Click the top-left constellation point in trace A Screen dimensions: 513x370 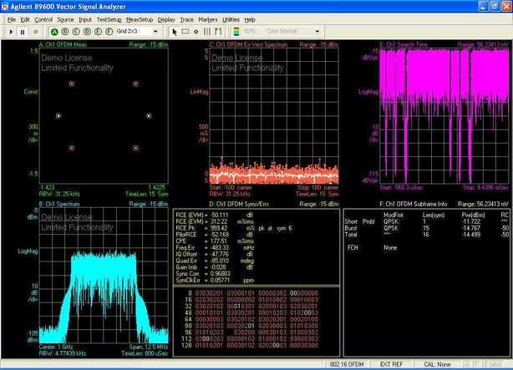(71, 84)
